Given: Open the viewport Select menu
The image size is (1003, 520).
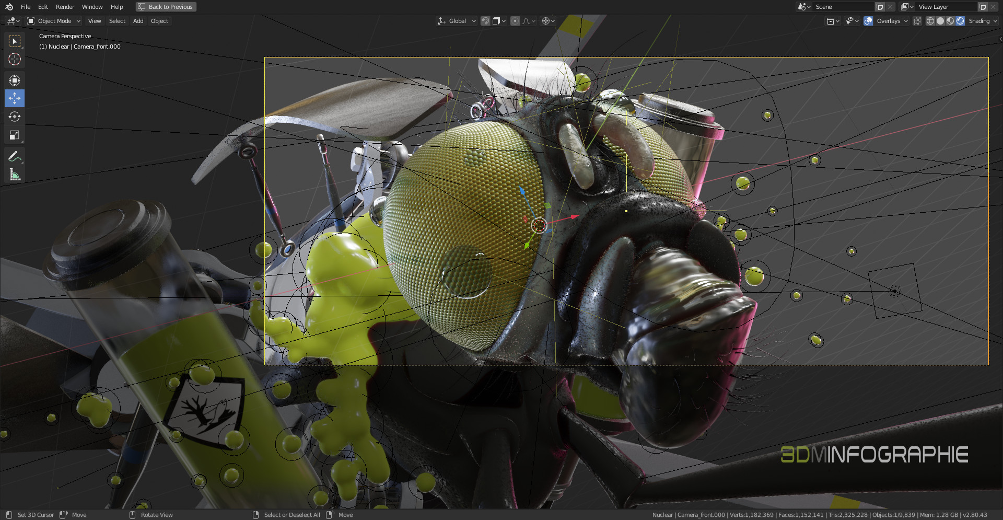Looking at the screenshot, I should coord(117,21).
